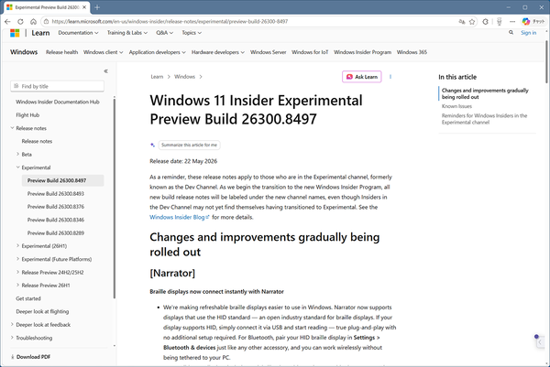Open the more actions dots beside Ask Learn
The image size is (550, 367).
tap(390, 77)
